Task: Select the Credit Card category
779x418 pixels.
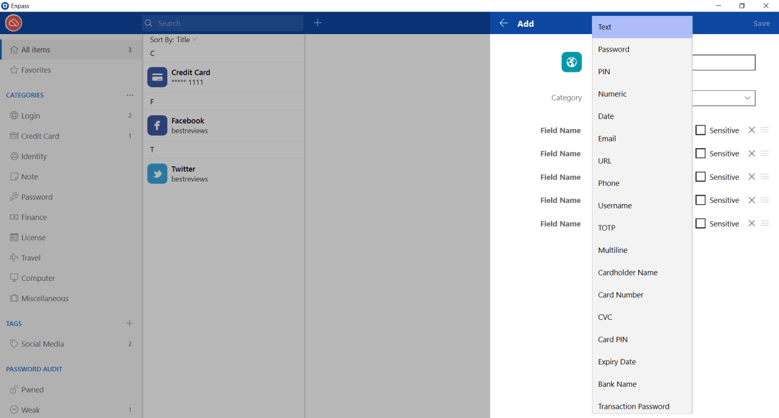Action: pos(41,136)
